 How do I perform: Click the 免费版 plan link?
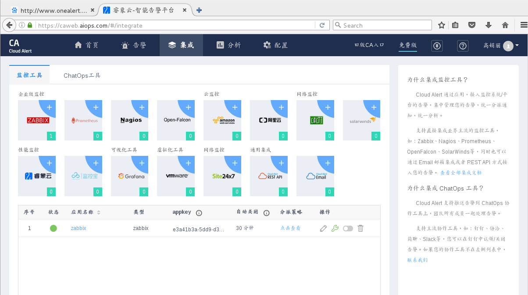pos(408,45)
